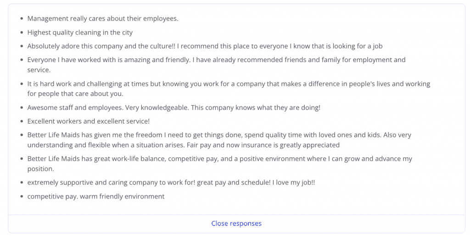Screen dimensions: 470x237
Task: Click the "It is hard work and challenging" response
Action: (x=229, y=84)
